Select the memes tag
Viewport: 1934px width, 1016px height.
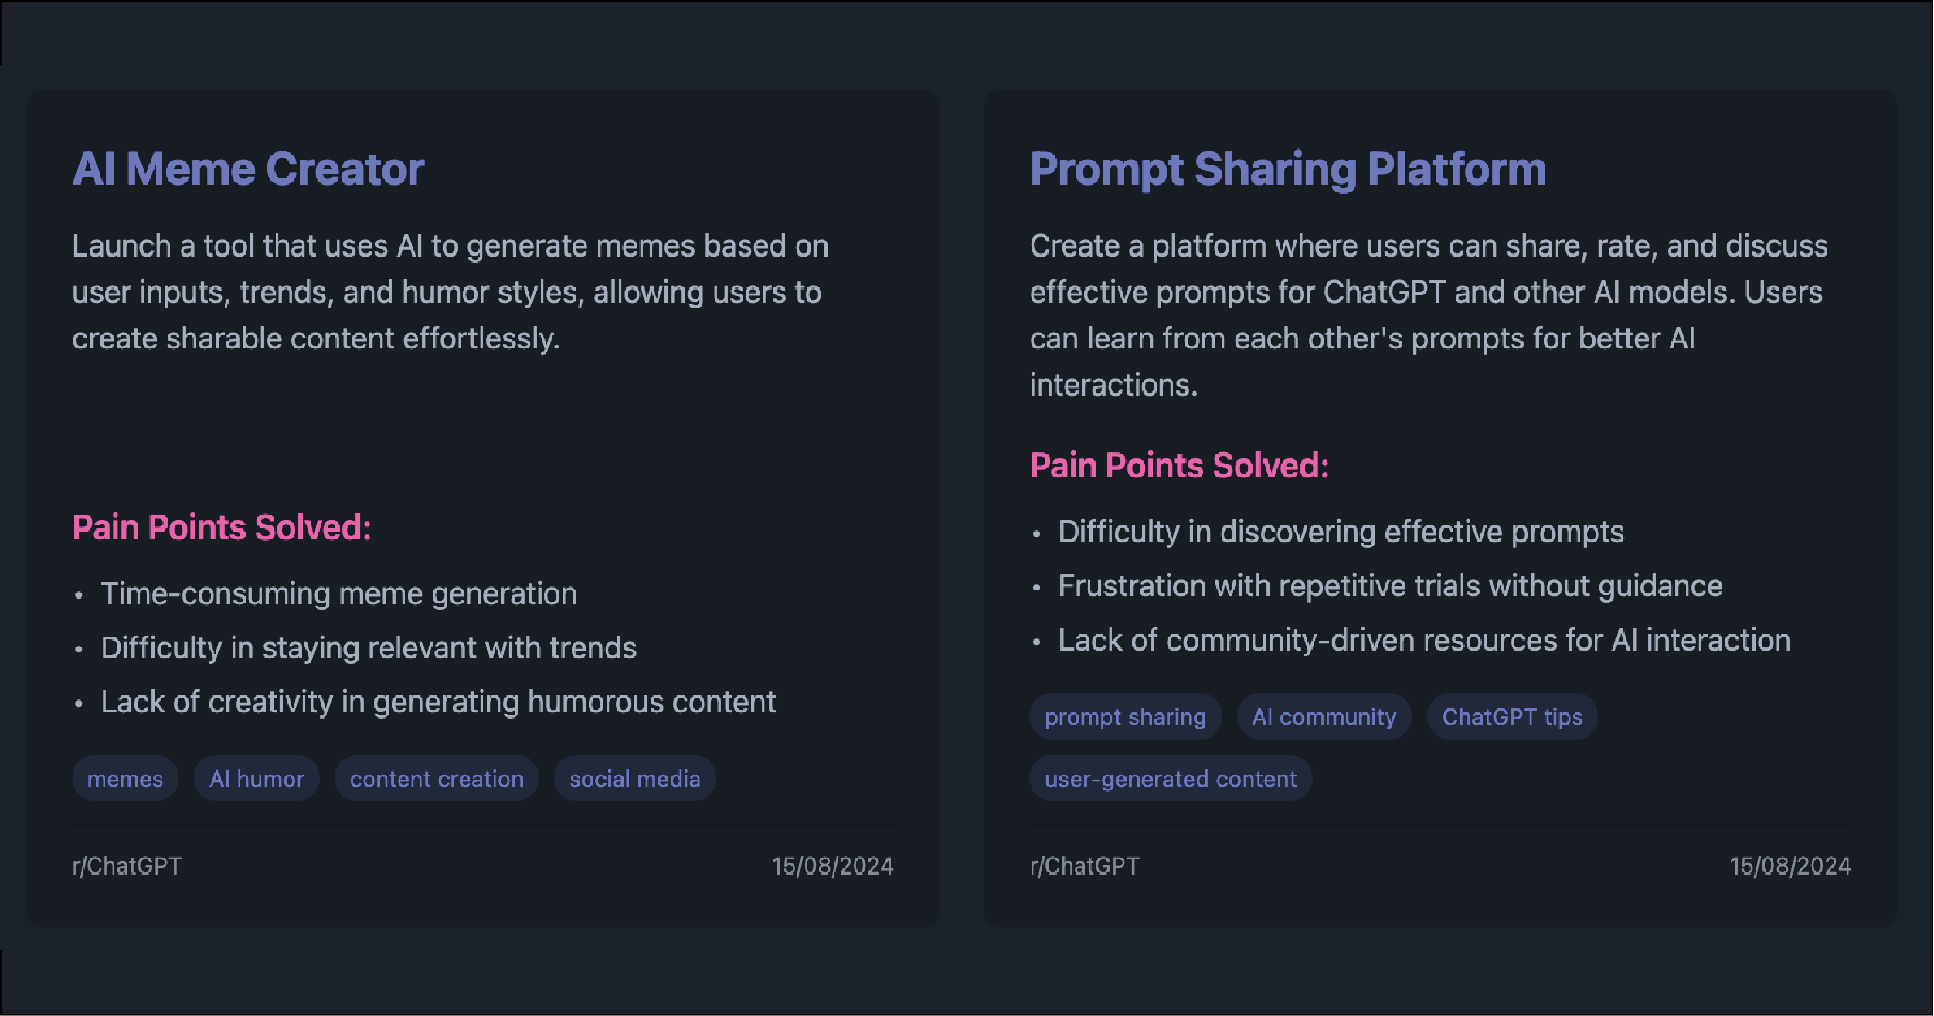pyautogui.click(x=125, y=778)
